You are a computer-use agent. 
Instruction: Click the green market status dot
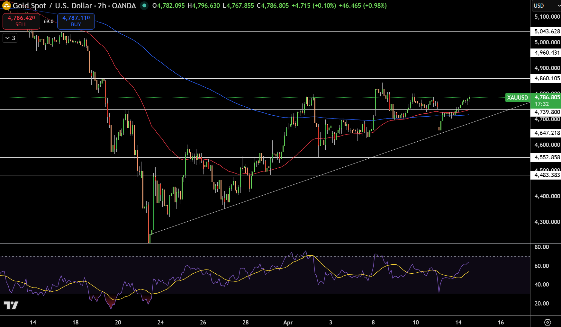[x=144, y=5]
